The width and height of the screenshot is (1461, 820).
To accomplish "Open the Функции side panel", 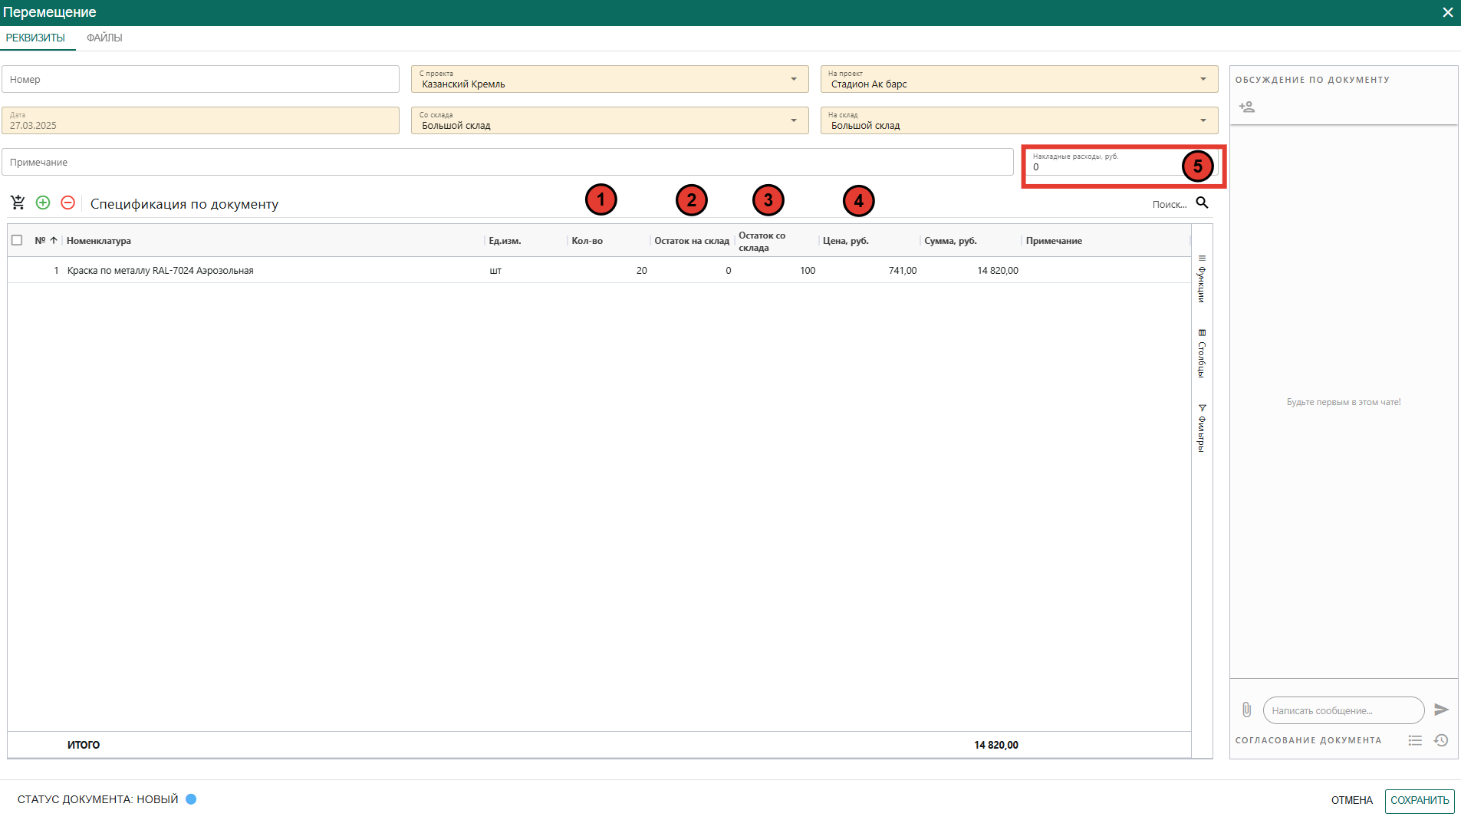I will click(x=1202, y=278).
